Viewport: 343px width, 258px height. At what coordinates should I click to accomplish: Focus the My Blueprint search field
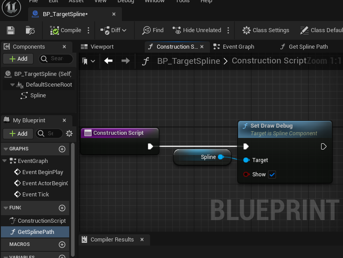(49, 133)
